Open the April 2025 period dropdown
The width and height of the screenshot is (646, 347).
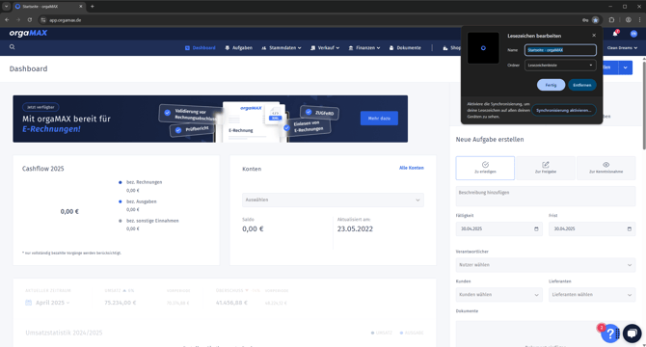coord(52,303)
